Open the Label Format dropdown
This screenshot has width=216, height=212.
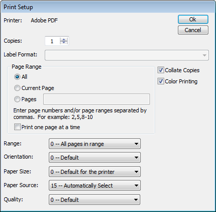click(127, 55)
